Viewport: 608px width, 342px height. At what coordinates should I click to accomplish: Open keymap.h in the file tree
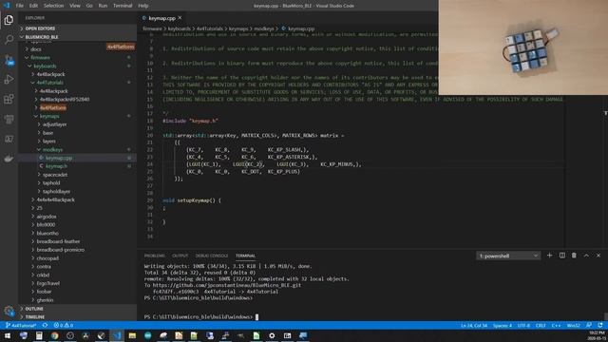pos(56,166)
